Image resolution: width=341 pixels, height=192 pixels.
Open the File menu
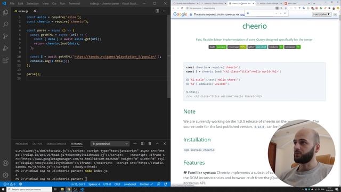[12, 4]
